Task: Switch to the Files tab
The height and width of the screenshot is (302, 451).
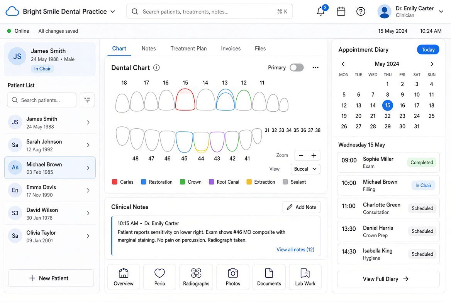Action: coord(260,49)
